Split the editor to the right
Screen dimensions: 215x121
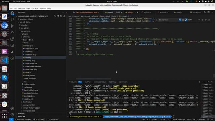[x=208, y=12]
